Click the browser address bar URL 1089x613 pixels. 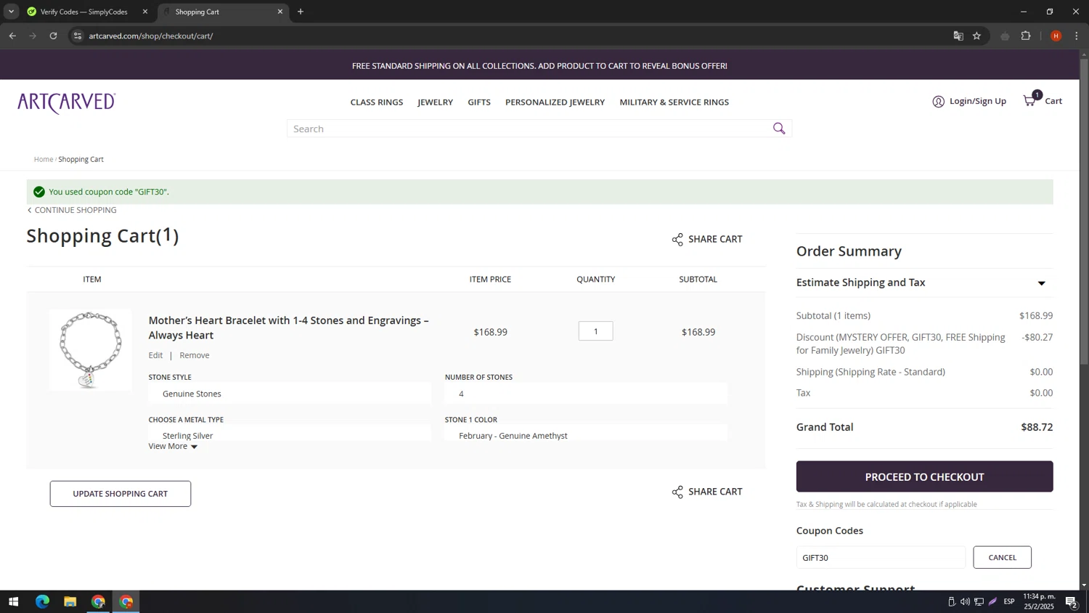pyautogui.click(x=151, y=36)
